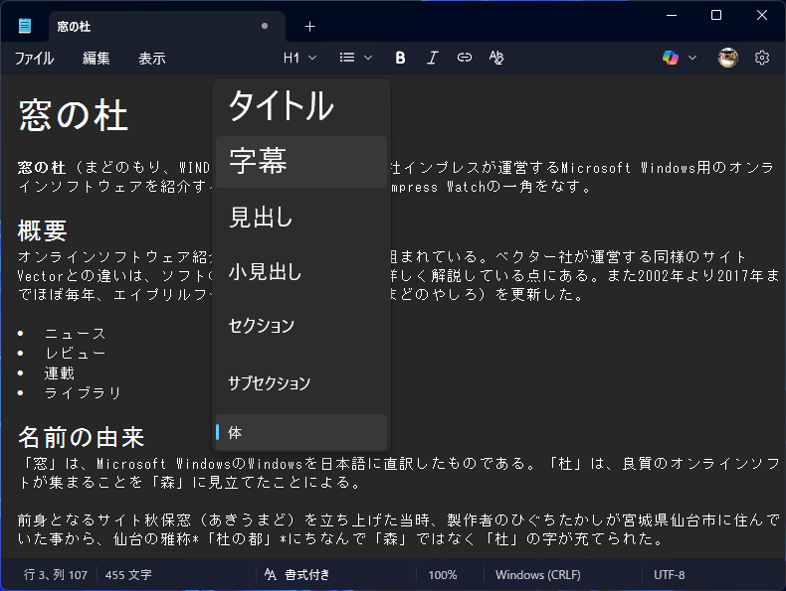Click the Notepad app icon in title bar
The width and height of the screenshot is (786, 591).
point(25,26)
